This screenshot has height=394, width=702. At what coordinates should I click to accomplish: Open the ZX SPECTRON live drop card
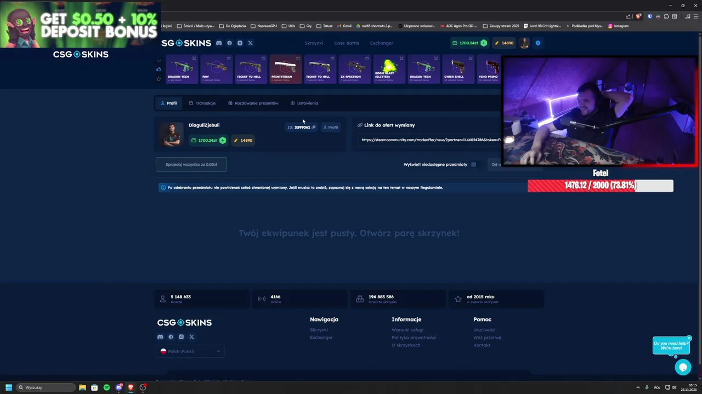coord(354,69)
